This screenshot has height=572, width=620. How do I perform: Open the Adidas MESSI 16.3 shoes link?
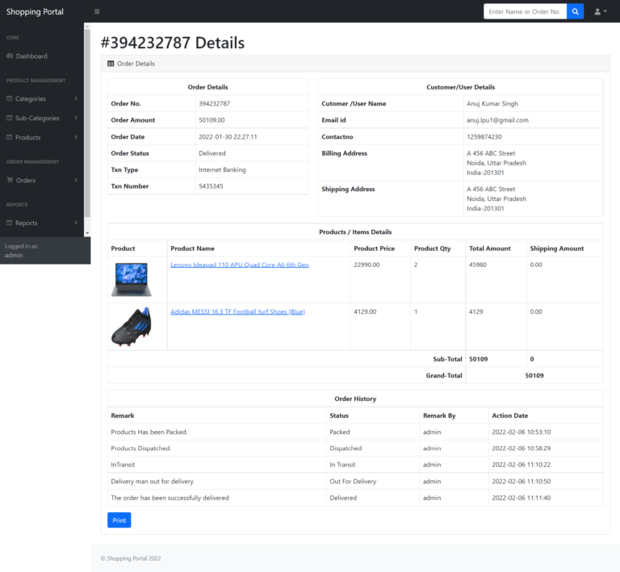[237, 311]
